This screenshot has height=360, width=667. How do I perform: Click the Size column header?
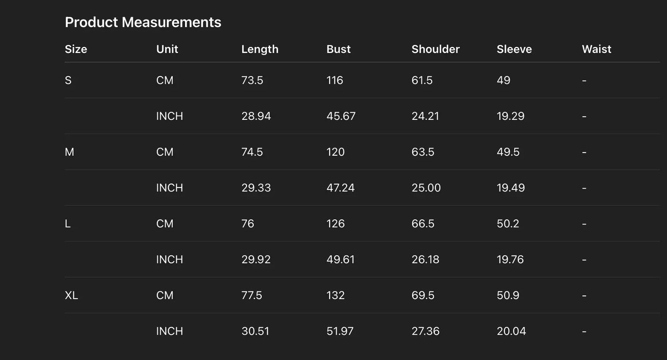76,49
